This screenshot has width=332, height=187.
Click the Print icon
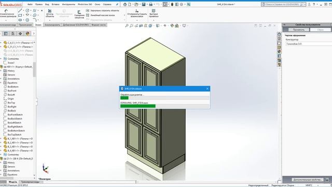pos(150,4)
